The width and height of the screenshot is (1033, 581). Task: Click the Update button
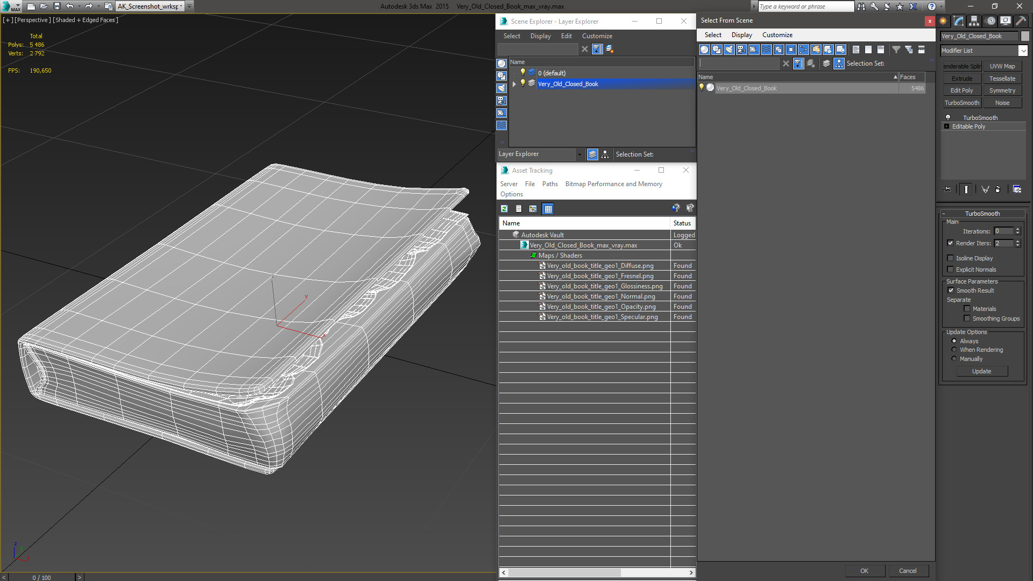[982, 371]
